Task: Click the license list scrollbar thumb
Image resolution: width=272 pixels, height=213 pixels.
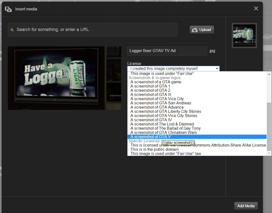Action: tap(269, 126)
